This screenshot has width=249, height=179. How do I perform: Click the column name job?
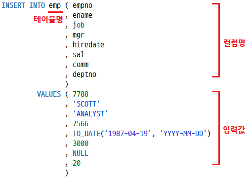point(79,26)
